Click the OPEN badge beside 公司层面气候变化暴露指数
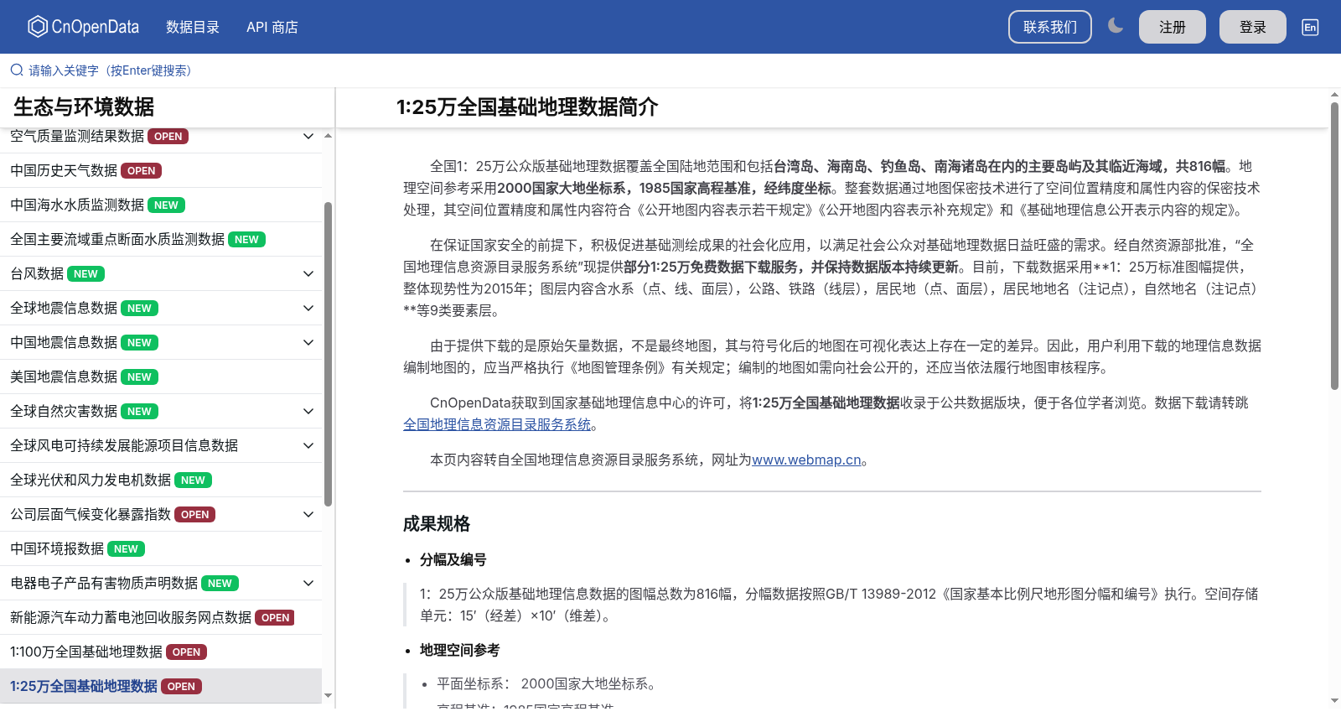Viewport: 1341px width, 722px height. 195,514
